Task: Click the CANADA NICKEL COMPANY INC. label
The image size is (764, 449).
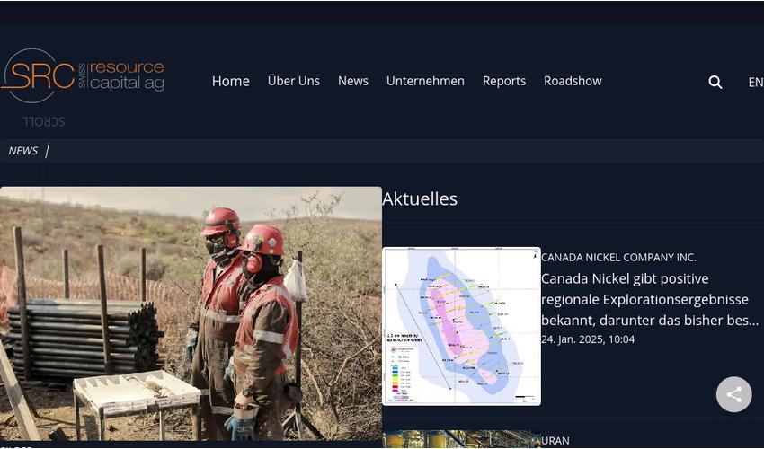Action: [618, 257]
